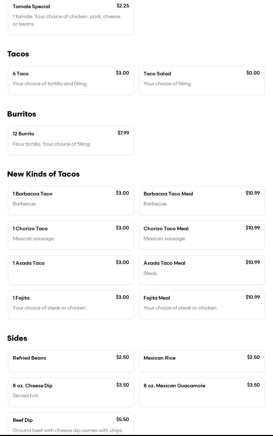Image resolution: width=273 pixels, height=436 pixels.
Task: Click the 1 Chorizo Taco item
Action: 71,235
